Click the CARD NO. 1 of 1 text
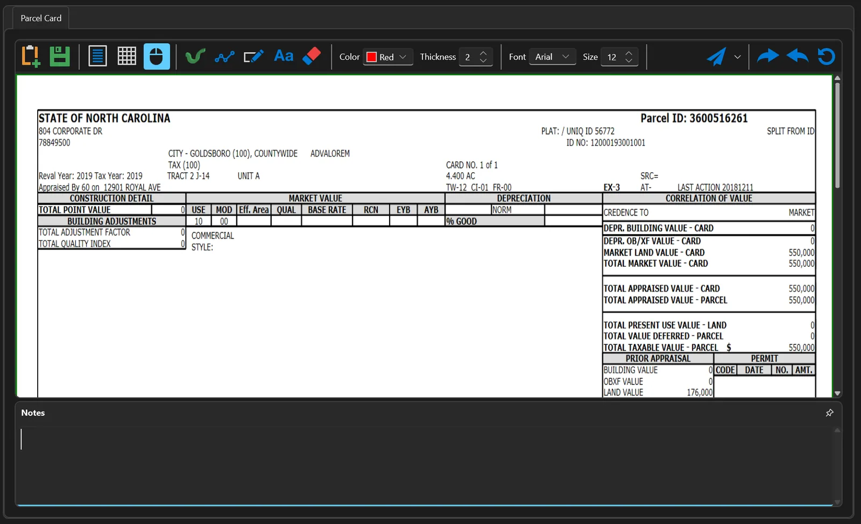 (472, 165)
